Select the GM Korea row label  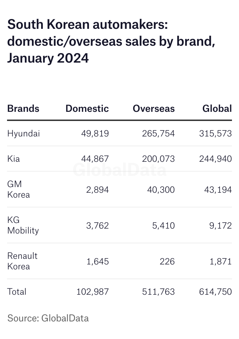(x=19, y=190)
